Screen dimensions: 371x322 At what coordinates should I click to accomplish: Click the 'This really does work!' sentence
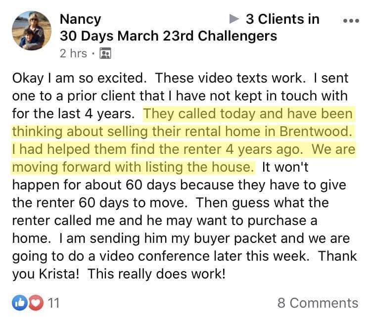[x=156, y=274]
